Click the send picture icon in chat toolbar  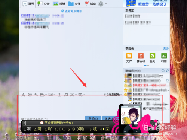50,95
